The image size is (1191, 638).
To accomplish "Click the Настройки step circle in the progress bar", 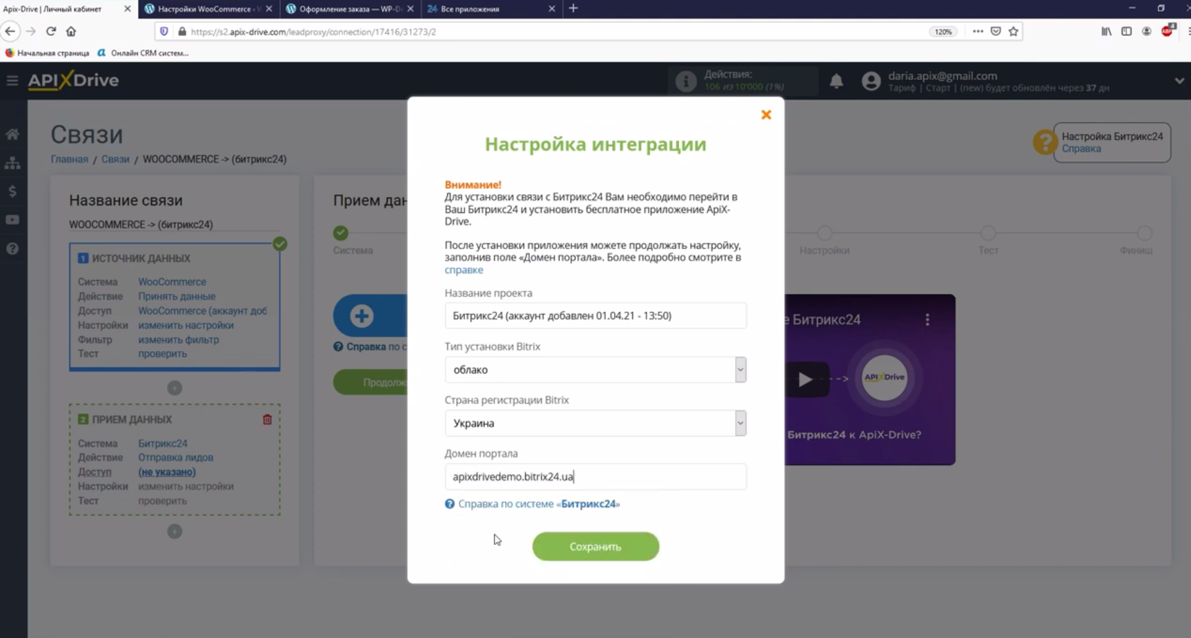I will (x=825, y=233).
